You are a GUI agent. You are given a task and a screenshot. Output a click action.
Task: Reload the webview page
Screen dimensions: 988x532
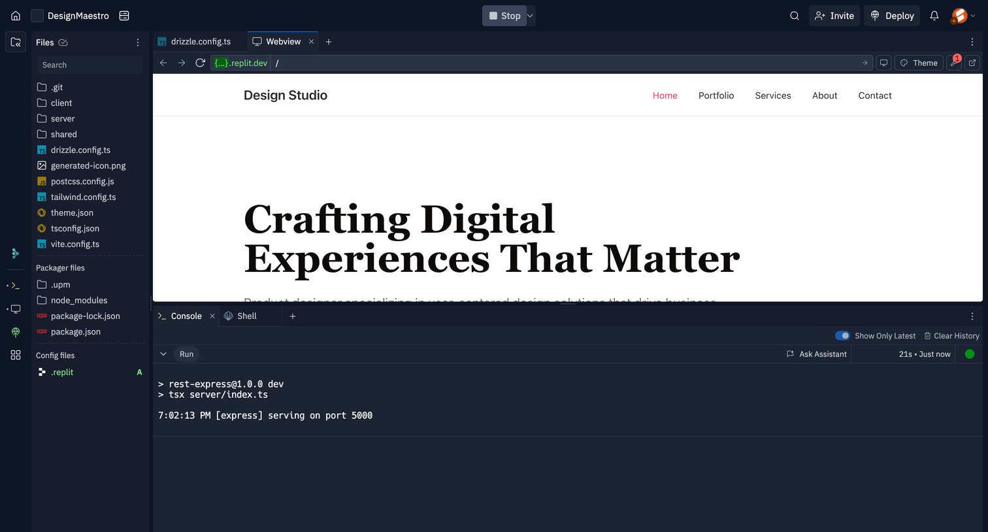point(201,63)
